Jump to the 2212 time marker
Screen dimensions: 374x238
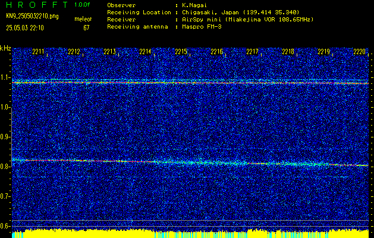[x=74, y=52]
